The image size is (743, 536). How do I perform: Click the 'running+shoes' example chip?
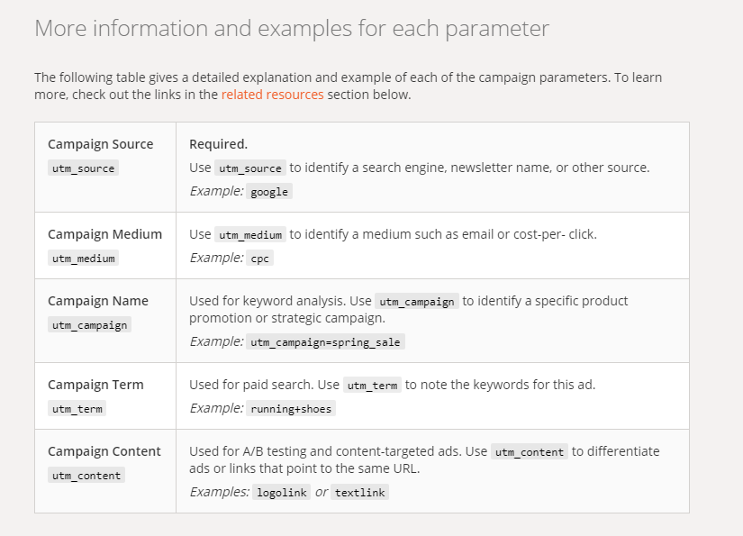(291, 409)
